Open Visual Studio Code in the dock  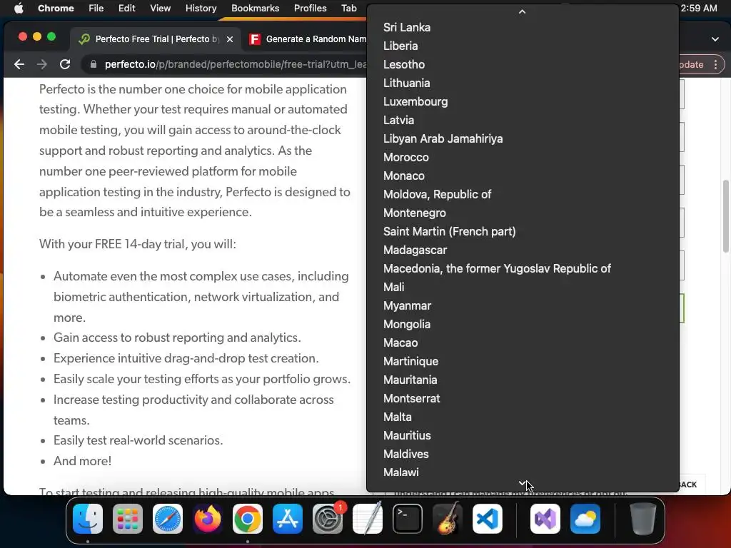pyautogui.click(x=488, y=519)
